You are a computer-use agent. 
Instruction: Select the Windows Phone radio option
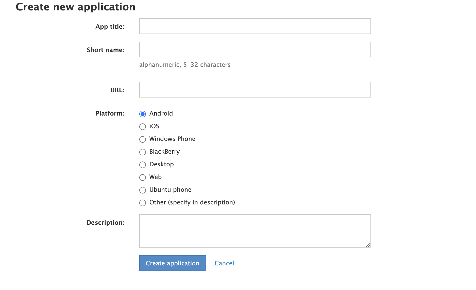[143, 139]
